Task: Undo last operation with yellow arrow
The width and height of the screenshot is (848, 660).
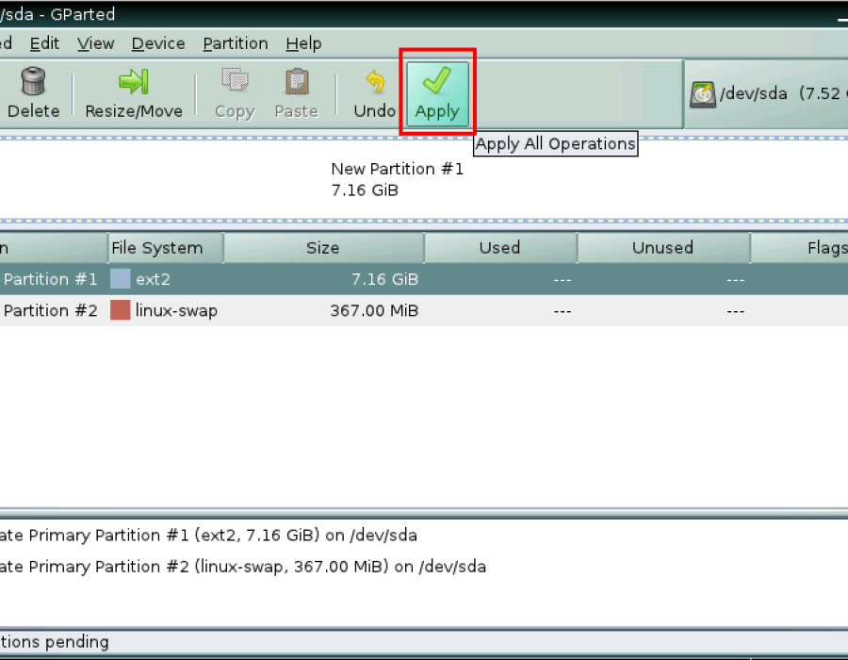Action: pyautogui.click(x=375, y=82)
